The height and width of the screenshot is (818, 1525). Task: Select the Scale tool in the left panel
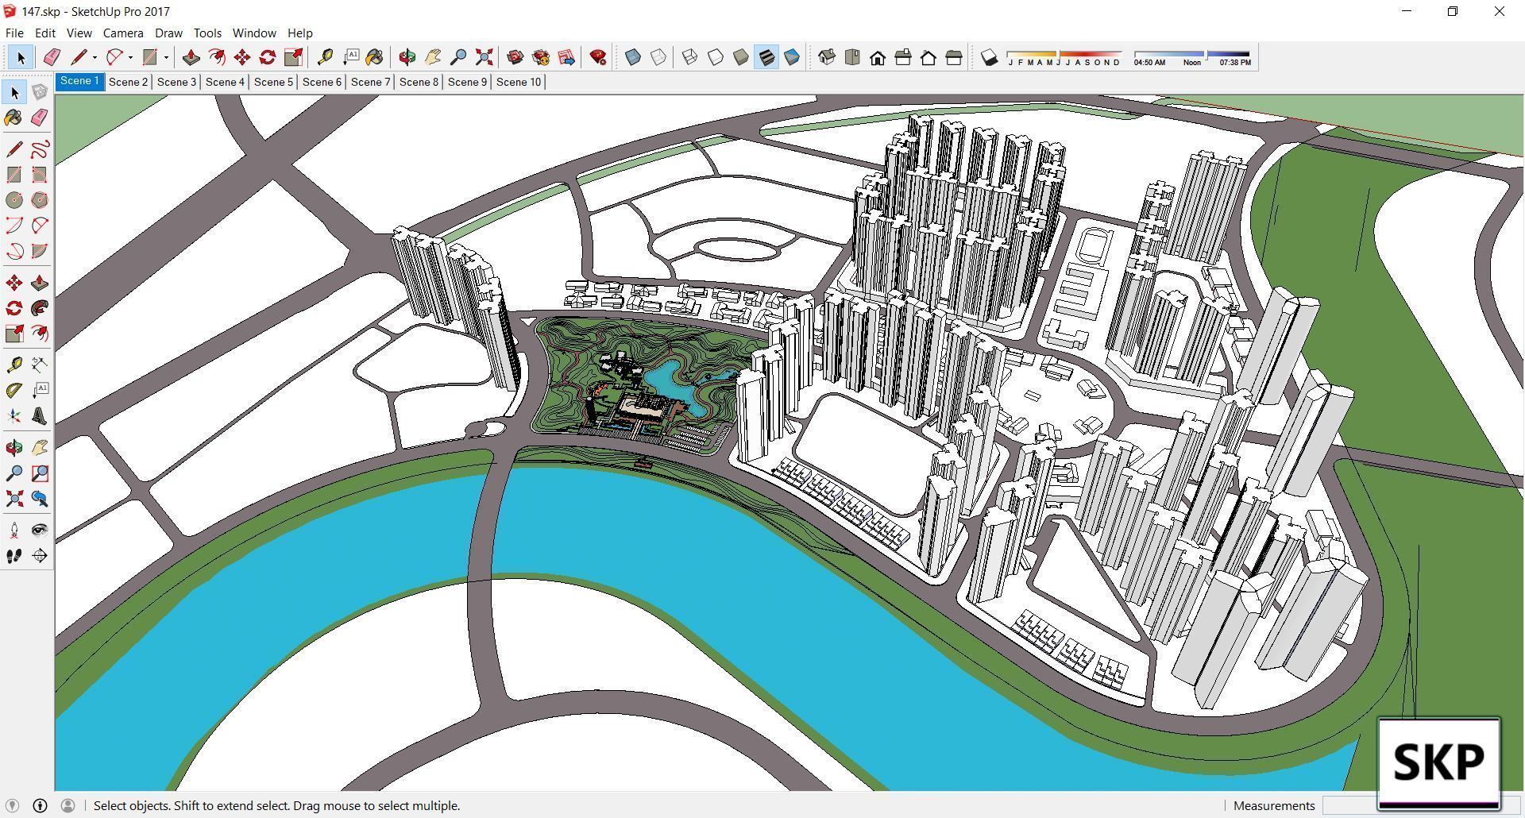(x=14, y=334)
